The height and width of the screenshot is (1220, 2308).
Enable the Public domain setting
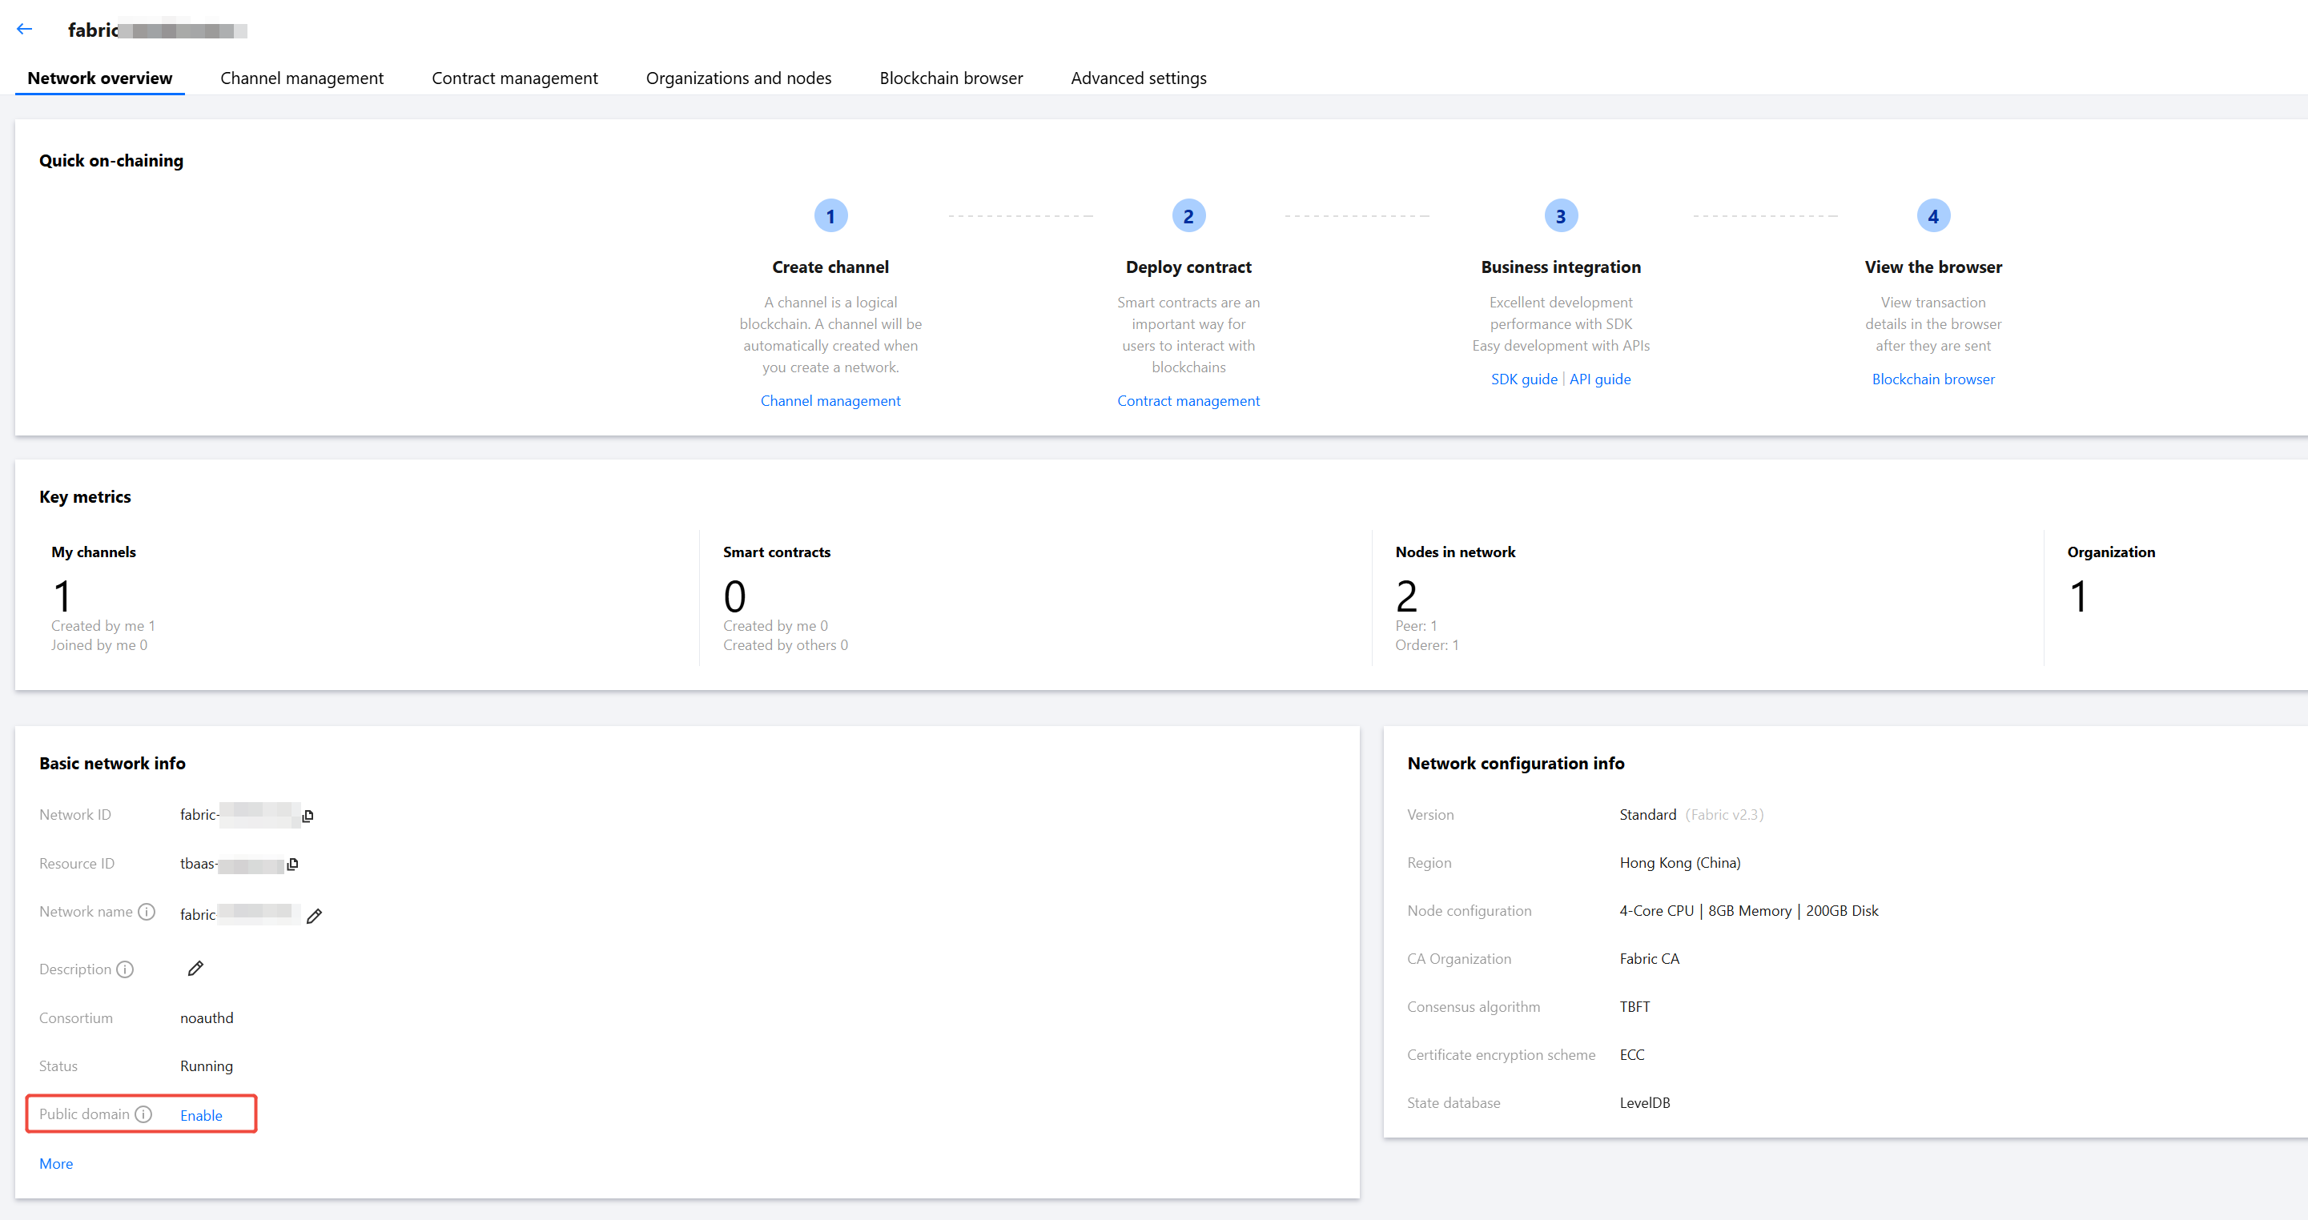pos(201,1115)
